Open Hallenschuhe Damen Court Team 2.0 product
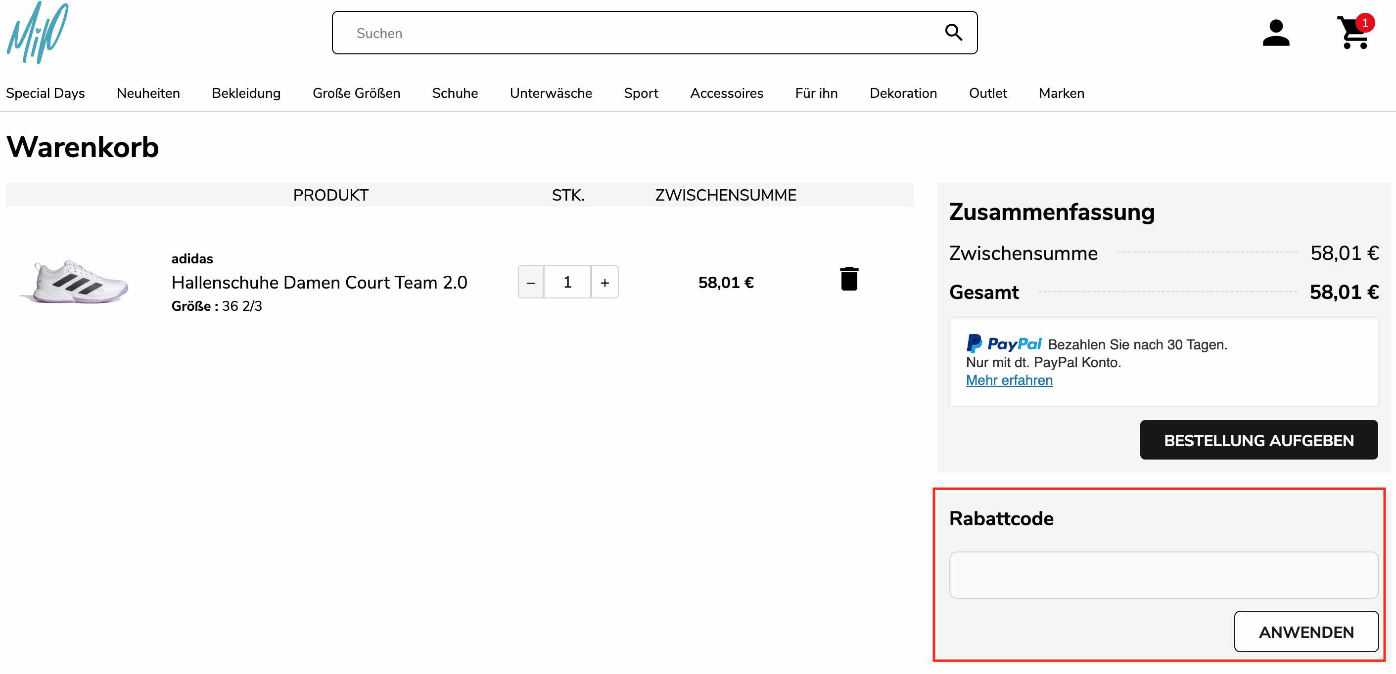Viewport: 1396px width, 674px height. [x=319, y=282]
